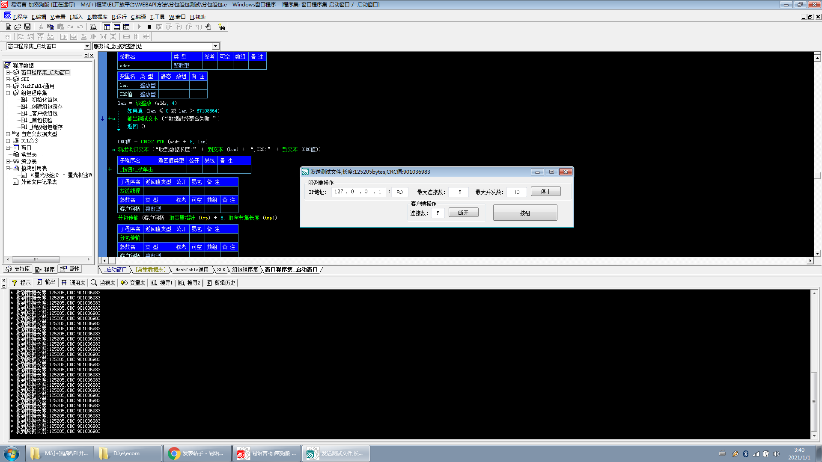
Task: Click the Save floppy disk icon
Action: (x=27, y=27)
